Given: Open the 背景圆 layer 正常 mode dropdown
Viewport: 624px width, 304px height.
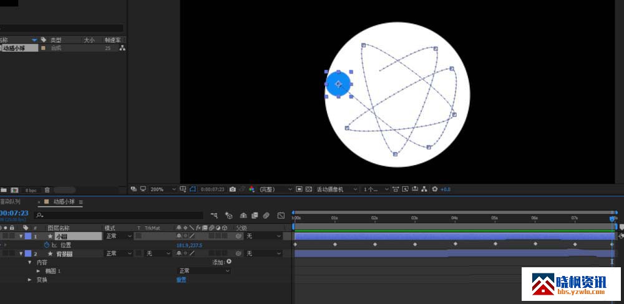Looking at the screenshot, I should pos(118,254).
